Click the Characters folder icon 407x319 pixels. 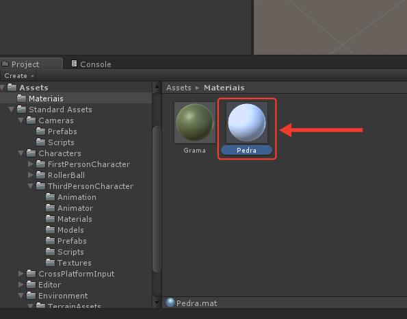click(31, 153)
